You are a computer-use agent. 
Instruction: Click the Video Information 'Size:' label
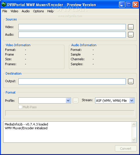pyautogui.click(x=8, y=59)
